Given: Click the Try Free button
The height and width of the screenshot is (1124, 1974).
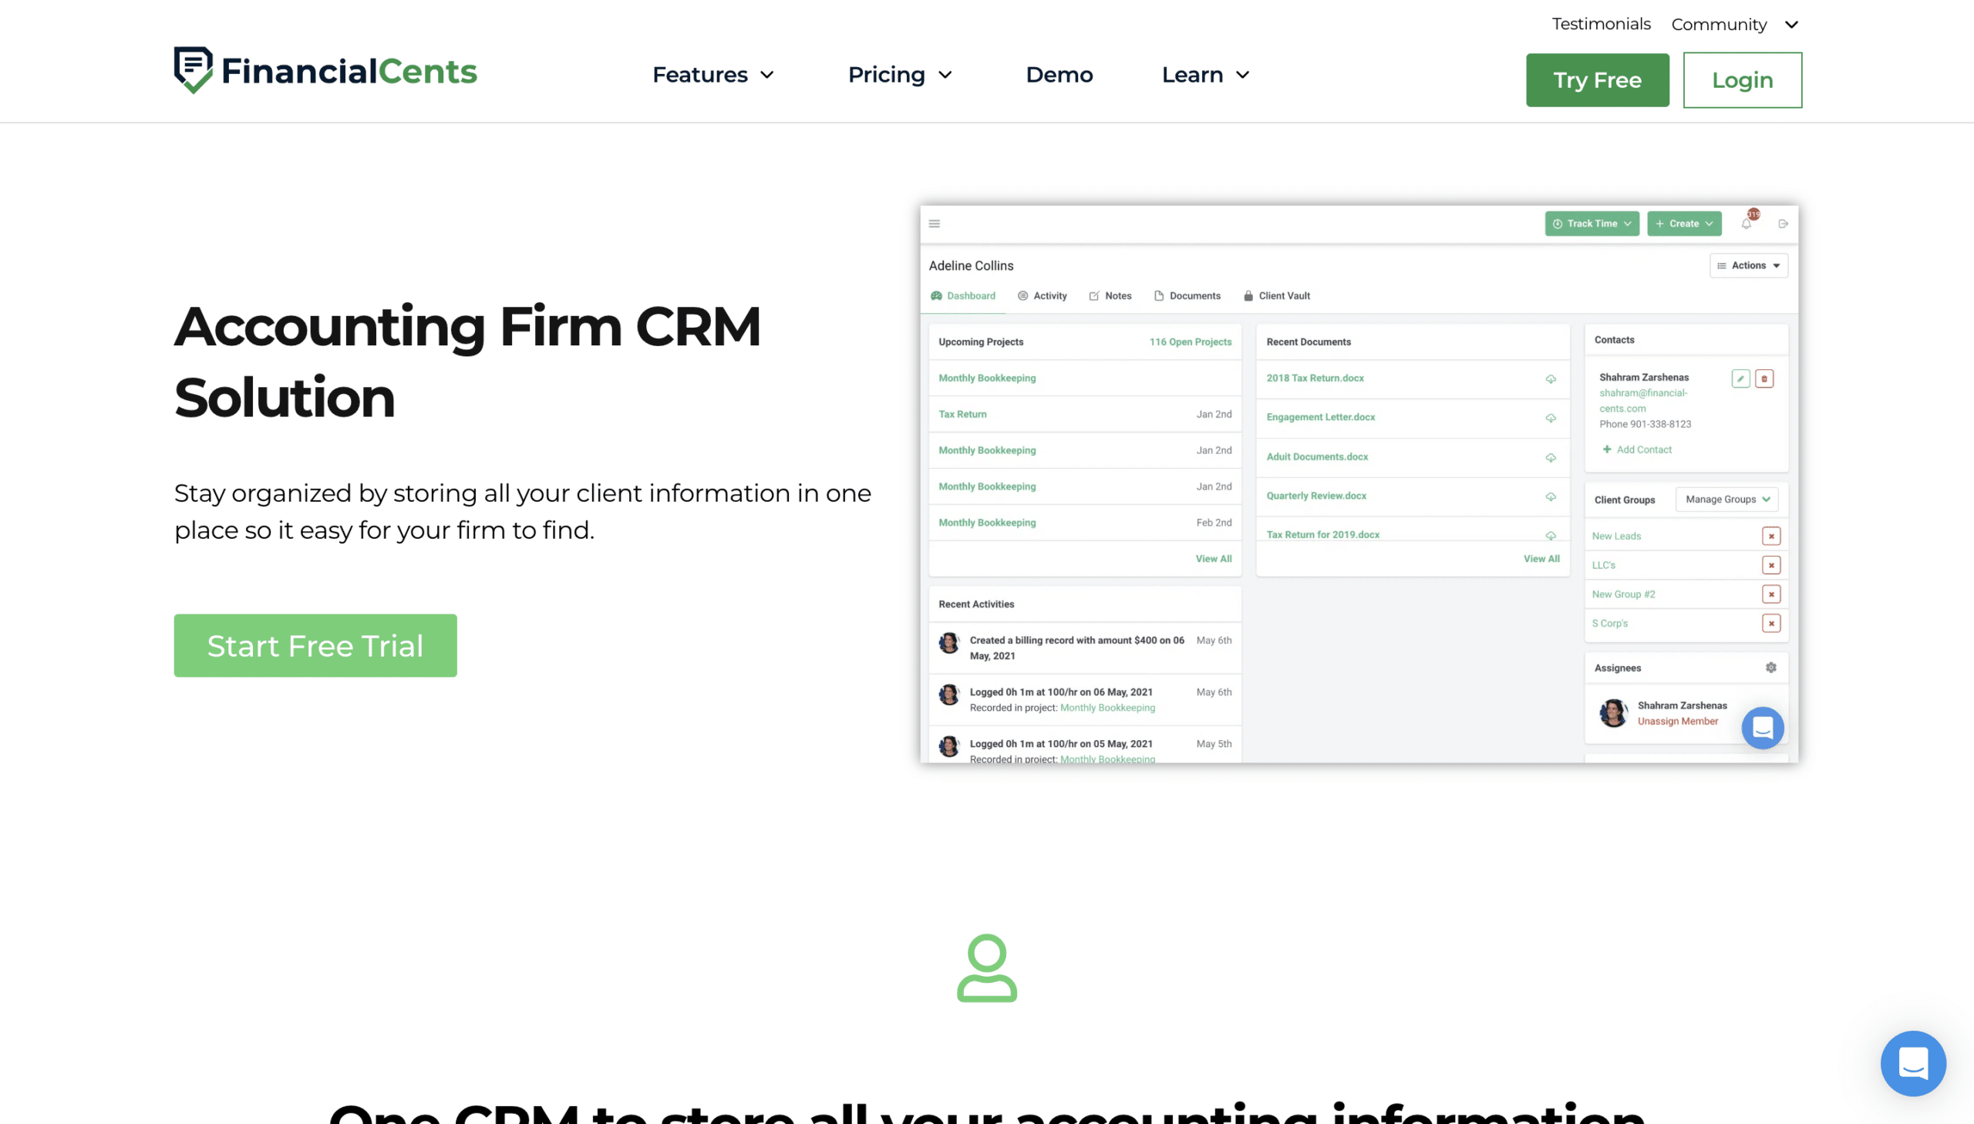Looking at the screenshot, I should pyautogui.click(x=1597, y=80).
